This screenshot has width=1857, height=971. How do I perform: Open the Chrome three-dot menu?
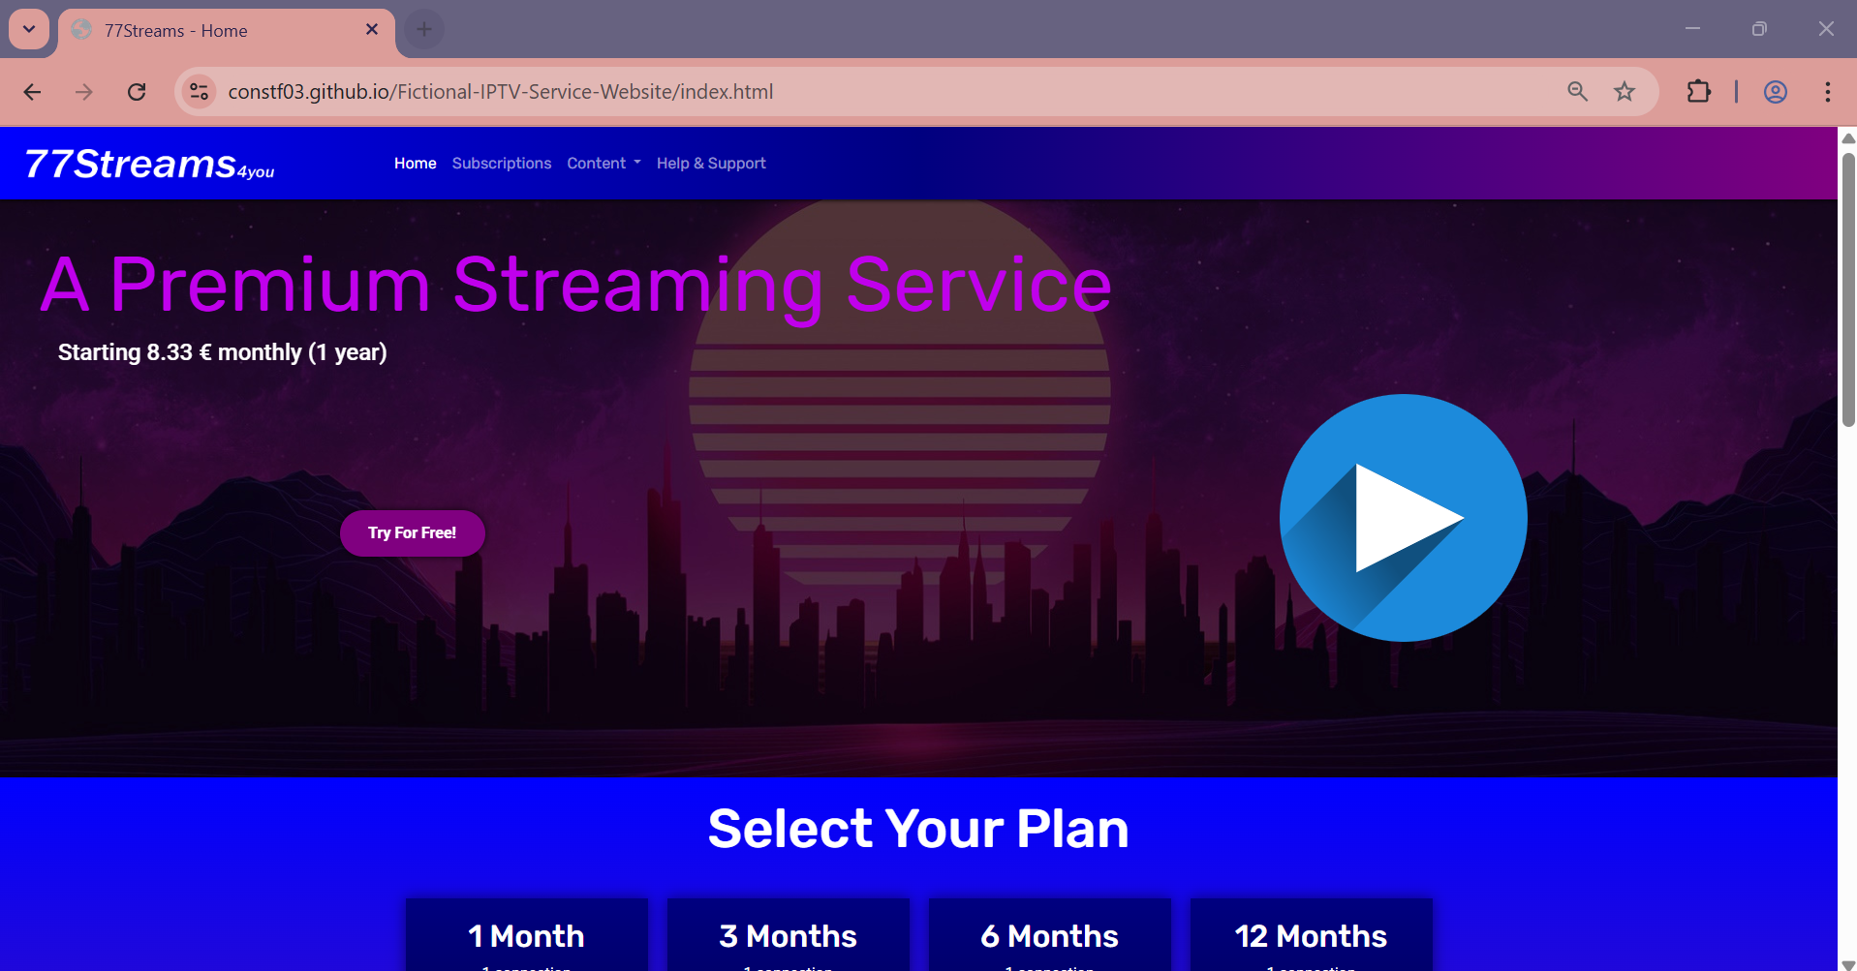(1827, 92)
